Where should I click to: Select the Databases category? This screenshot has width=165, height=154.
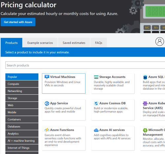(x=22, y=126)
